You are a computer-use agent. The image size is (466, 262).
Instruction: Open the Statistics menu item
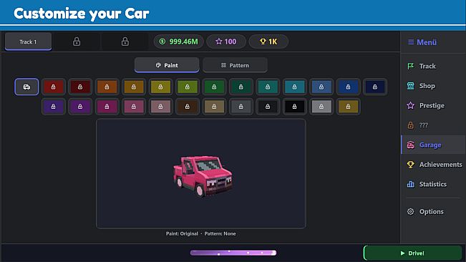click(433, 184)
